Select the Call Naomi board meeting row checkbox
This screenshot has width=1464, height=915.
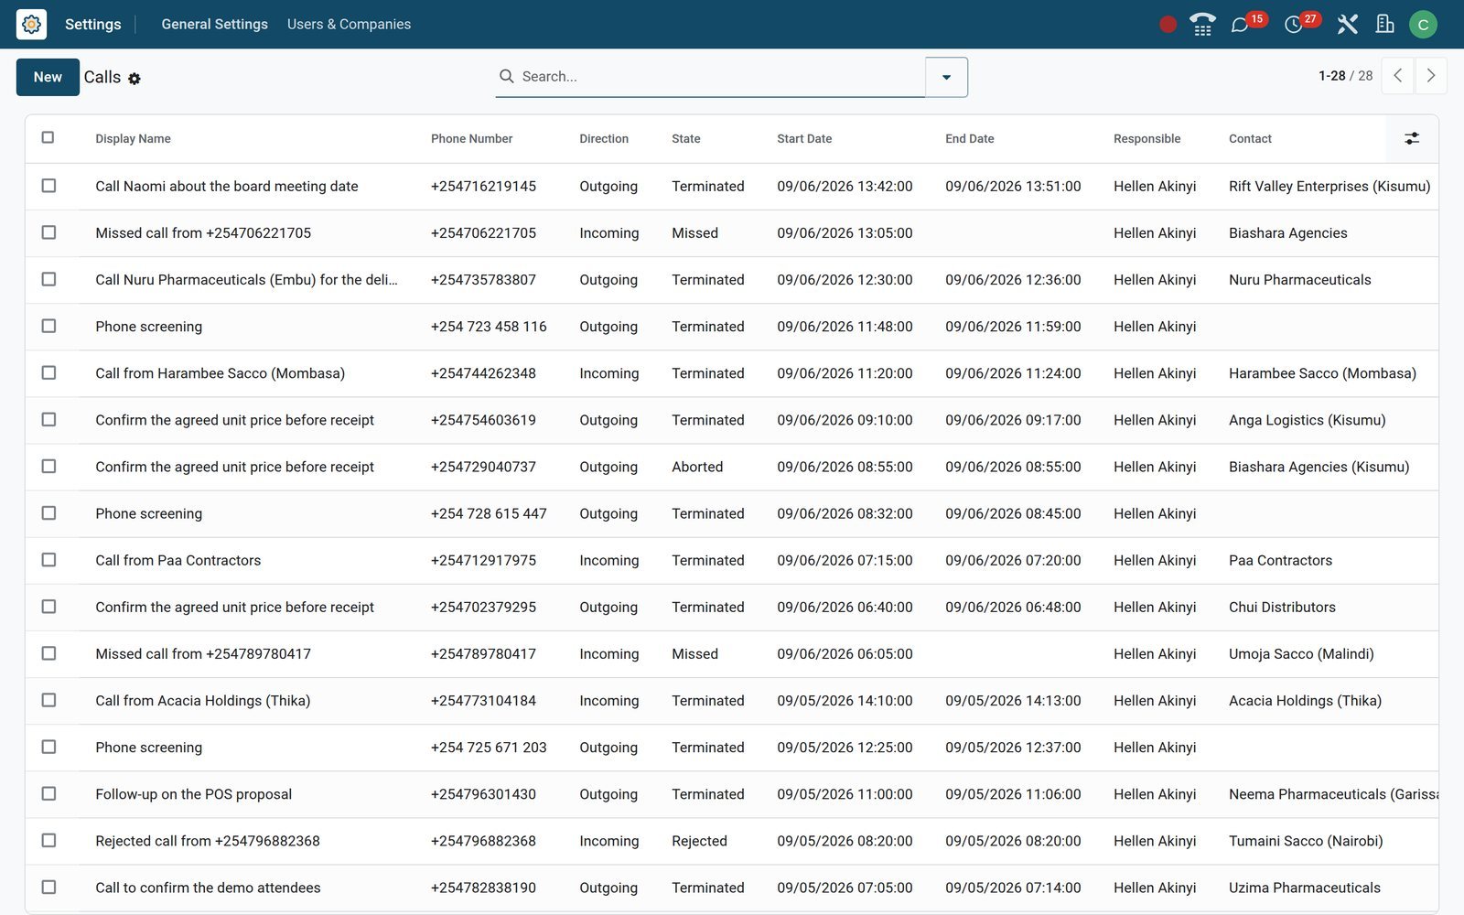(x=48, y=186)
